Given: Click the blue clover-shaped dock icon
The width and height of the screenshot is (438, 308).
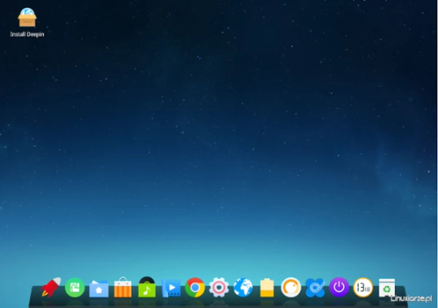Looking at the screenshot, I should point(315,288).
